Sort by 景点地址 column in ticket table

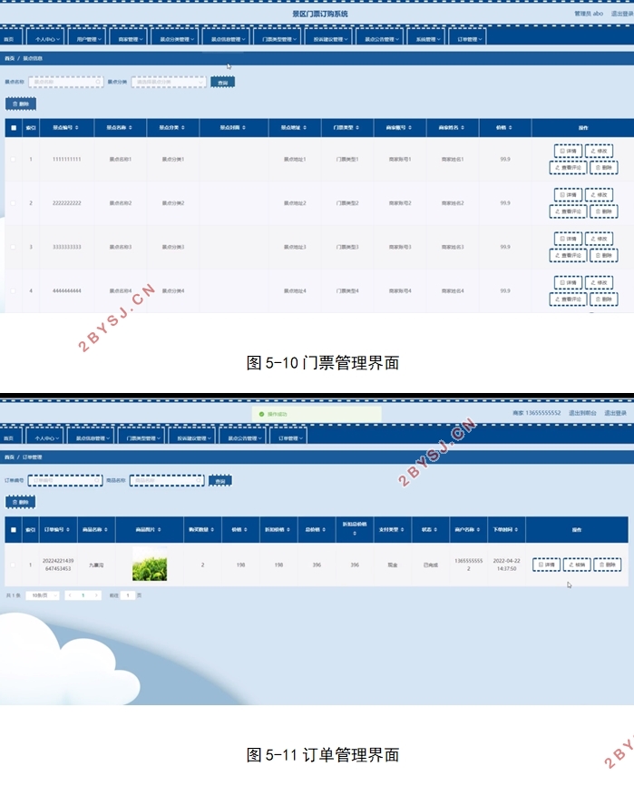tap(305, 128)
